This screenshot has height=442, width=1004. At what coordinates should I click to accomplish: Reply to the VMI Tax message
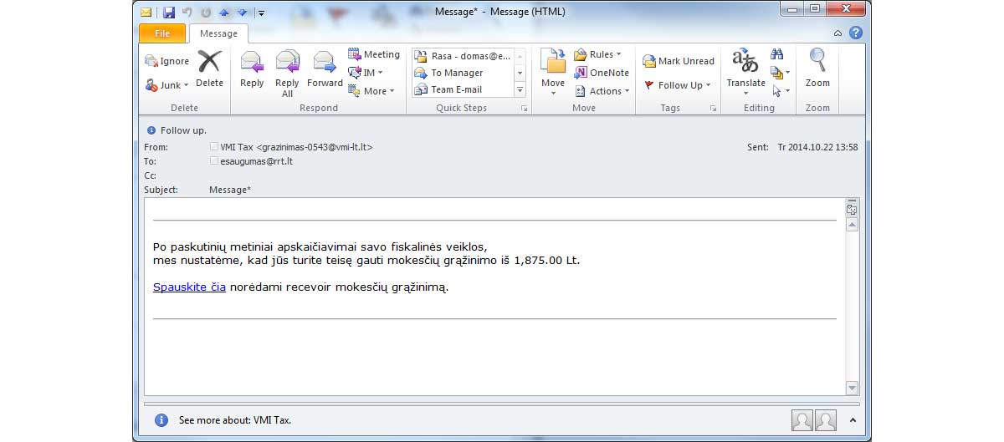tap(252, 69)
